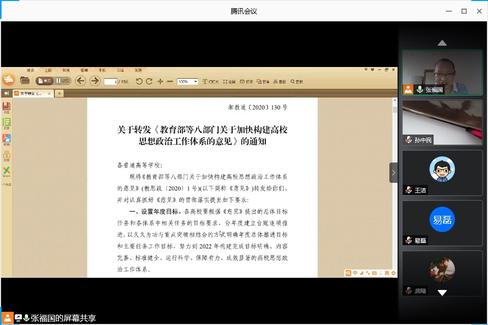Click the open file folder icon

[24, 80]
